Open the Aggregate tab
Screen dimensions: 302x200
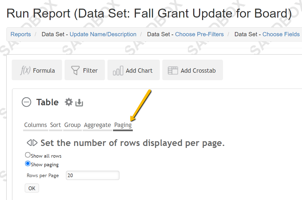[x=97, y=125]
